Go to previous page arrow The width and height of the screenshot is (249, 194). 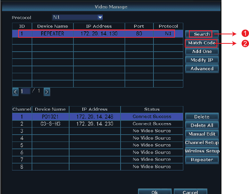click(15, 92)
